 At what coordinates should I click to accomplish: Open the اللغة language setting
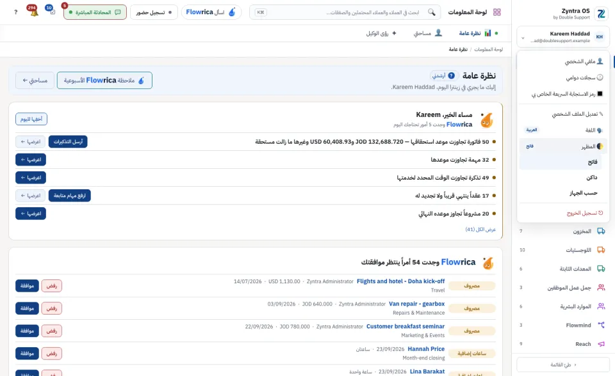563,130
